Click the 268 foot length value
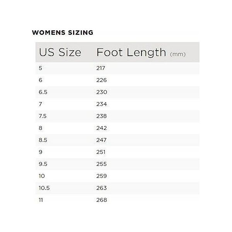Image resolution: width=232 pixels, height=232 pixels. click(x=102, y=200)
